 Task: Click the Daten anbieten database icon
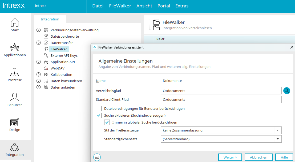(x=46, y=87)
